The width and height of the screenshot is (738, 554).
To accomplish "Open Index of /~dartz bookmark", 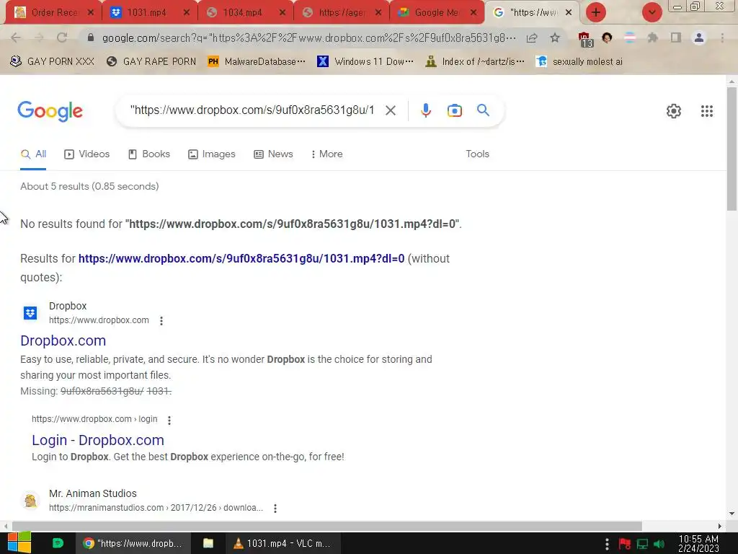I will 474,61.
